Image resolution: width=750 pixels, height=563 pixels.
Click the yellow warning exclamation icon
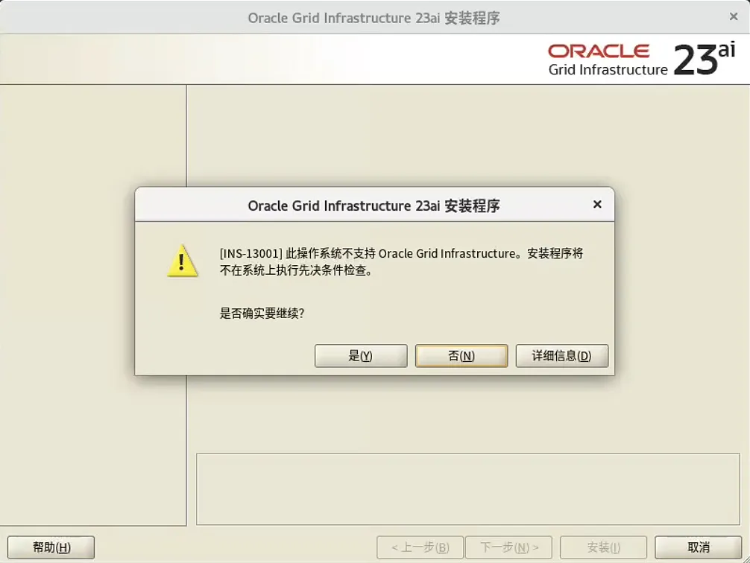[182, 262]
